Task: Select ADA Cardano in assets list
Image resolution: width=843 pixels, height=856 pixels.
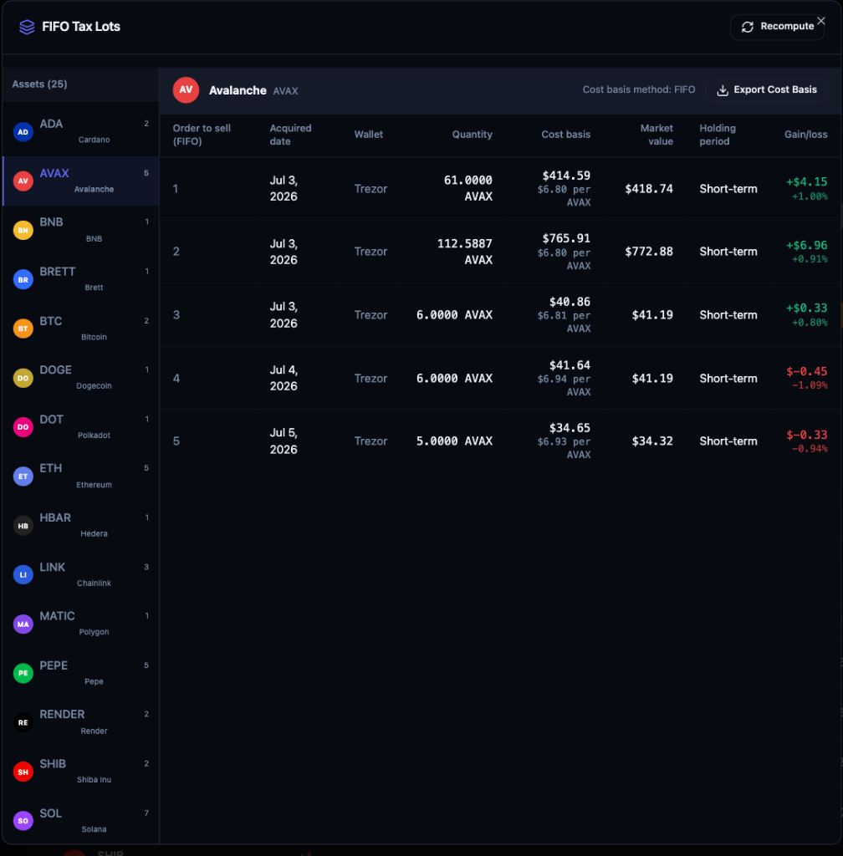Action: tap(81, 131)
